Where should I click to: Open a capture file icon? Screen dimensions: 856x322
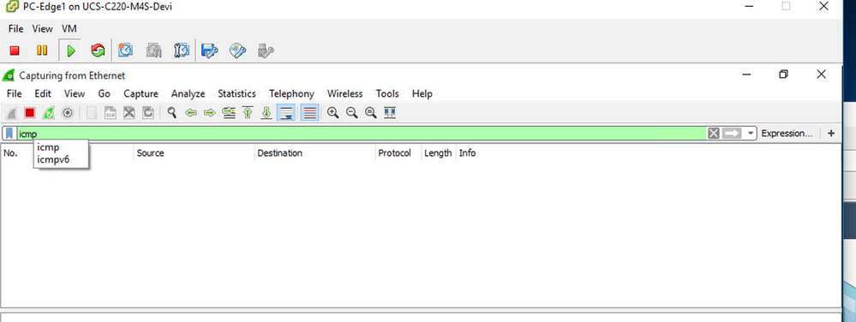[92, 113]
